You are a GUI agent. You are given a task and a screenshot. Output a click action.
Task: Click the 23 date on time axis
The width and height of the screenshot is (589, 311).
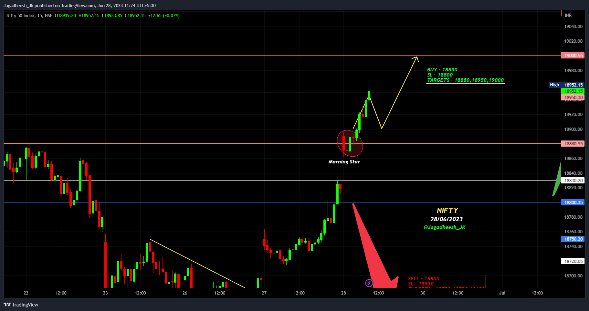point(105,293)
